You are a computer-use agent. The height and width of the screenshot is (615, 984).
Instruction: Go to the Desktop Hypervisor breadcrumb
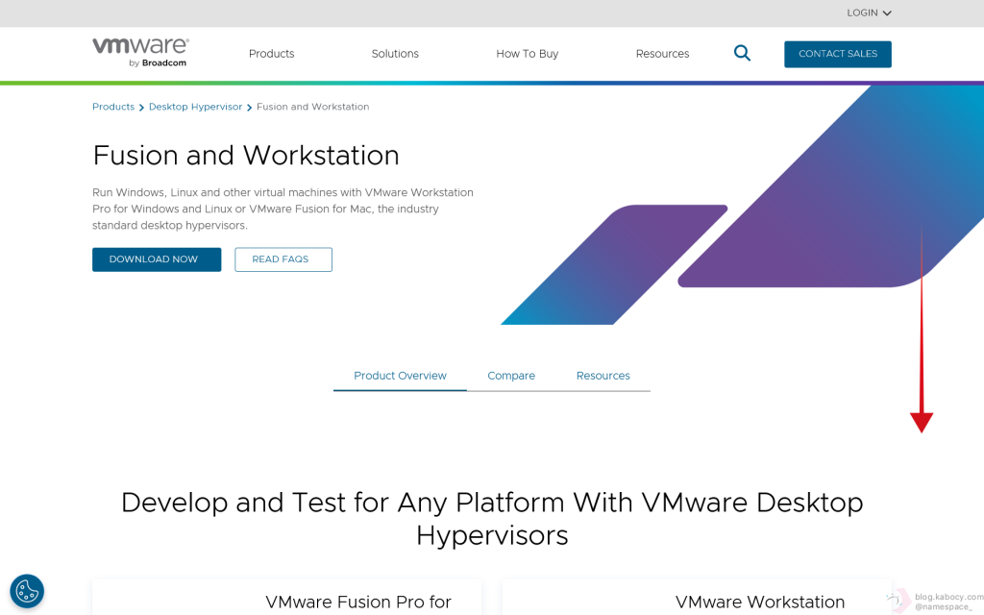click(x=195, y=107)
